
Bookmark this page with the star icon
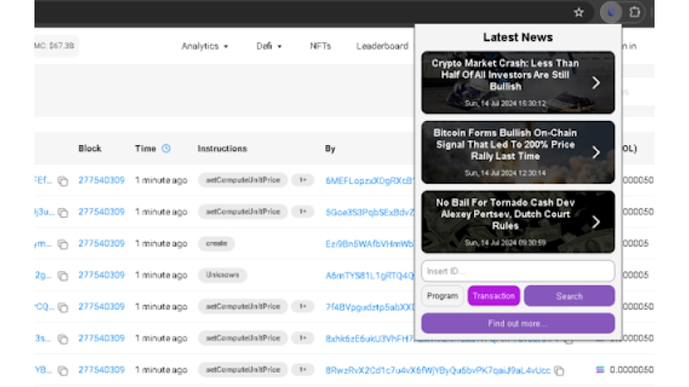(579, 12)
